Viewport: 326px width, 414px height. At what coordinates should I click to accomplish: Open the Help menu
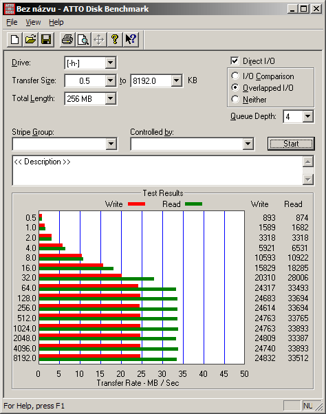pos(56,22)
